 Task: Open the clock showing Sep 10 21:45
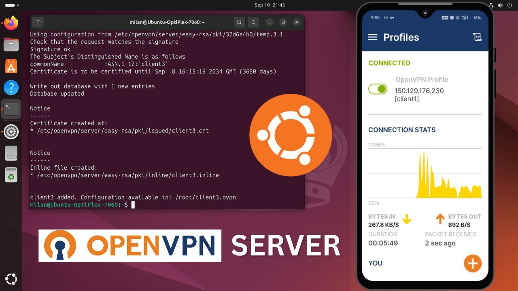click(x=270, y=5)
